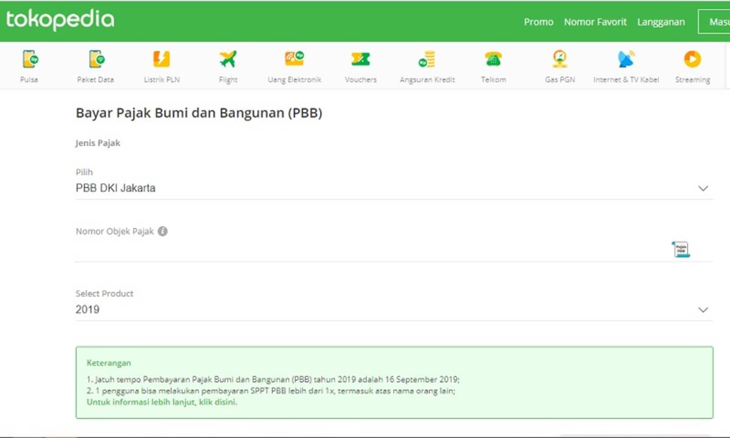The image size is (730, 438).
Task: Click the tax document icon in number field
Action: (681, 249)
